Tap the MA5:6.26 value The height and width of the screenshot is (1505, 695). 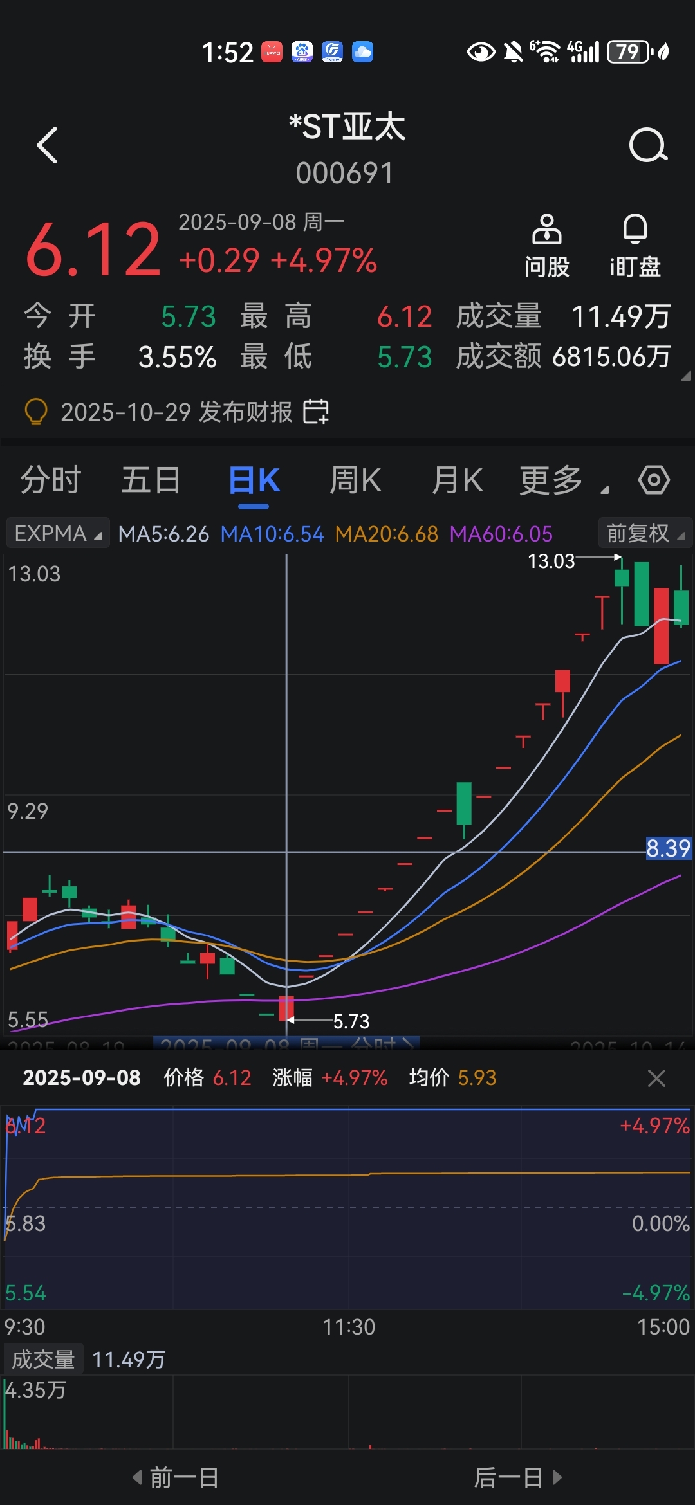coord(163,534)
